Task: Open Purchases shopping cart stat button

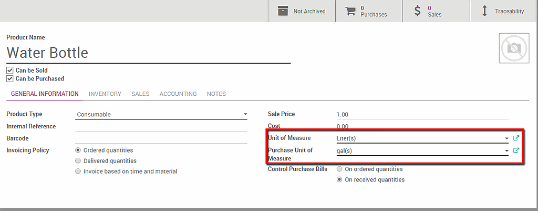Action: tap(350, 11)
